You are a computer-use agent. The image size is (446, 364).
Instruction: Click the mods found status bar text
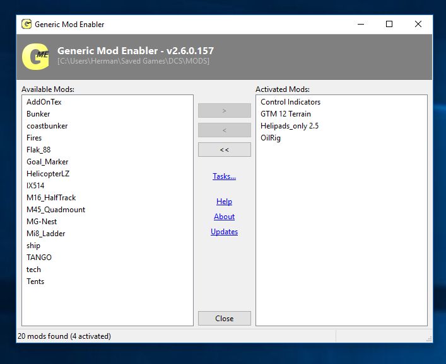pyautogui.click(x=64, y=336)
